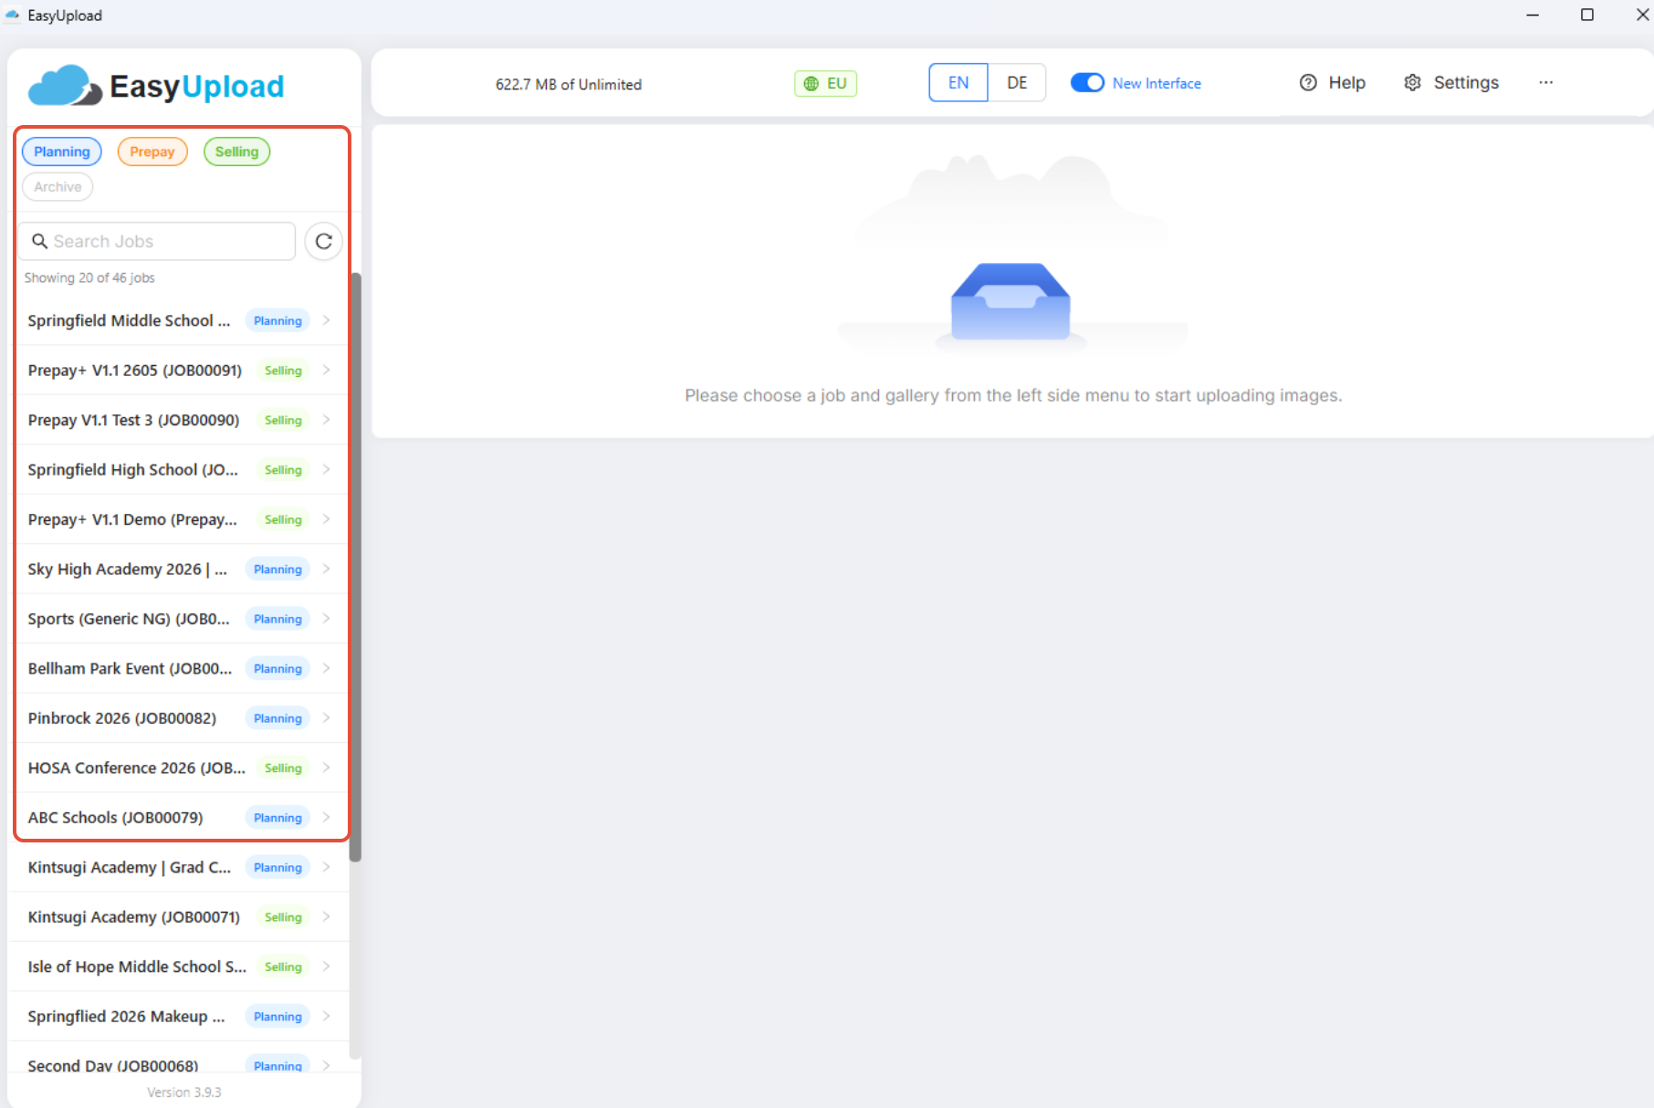Click the Settings gear icon

1412,83
